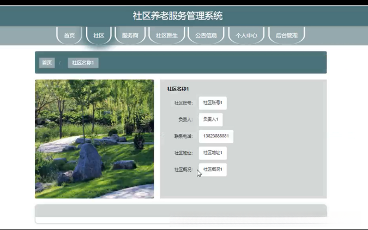The width and height of the screenshot is (368, 230).
Task: Click the 社区地址: label
Action: tap(184, 153)
